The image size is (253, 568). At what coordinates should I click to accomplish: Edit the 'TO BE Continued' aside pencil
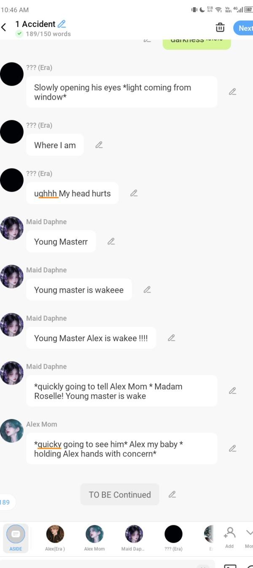click(x=172, y=494)
